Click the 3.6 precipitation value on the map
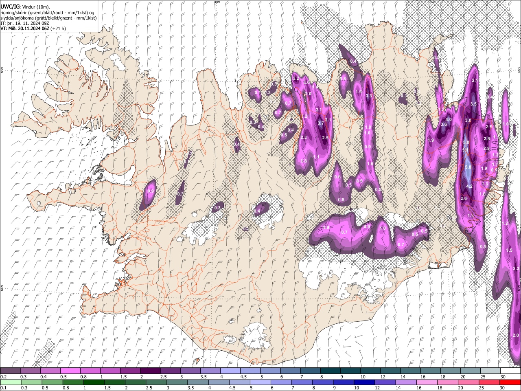521x391 pixels. (x=444, y=125)
